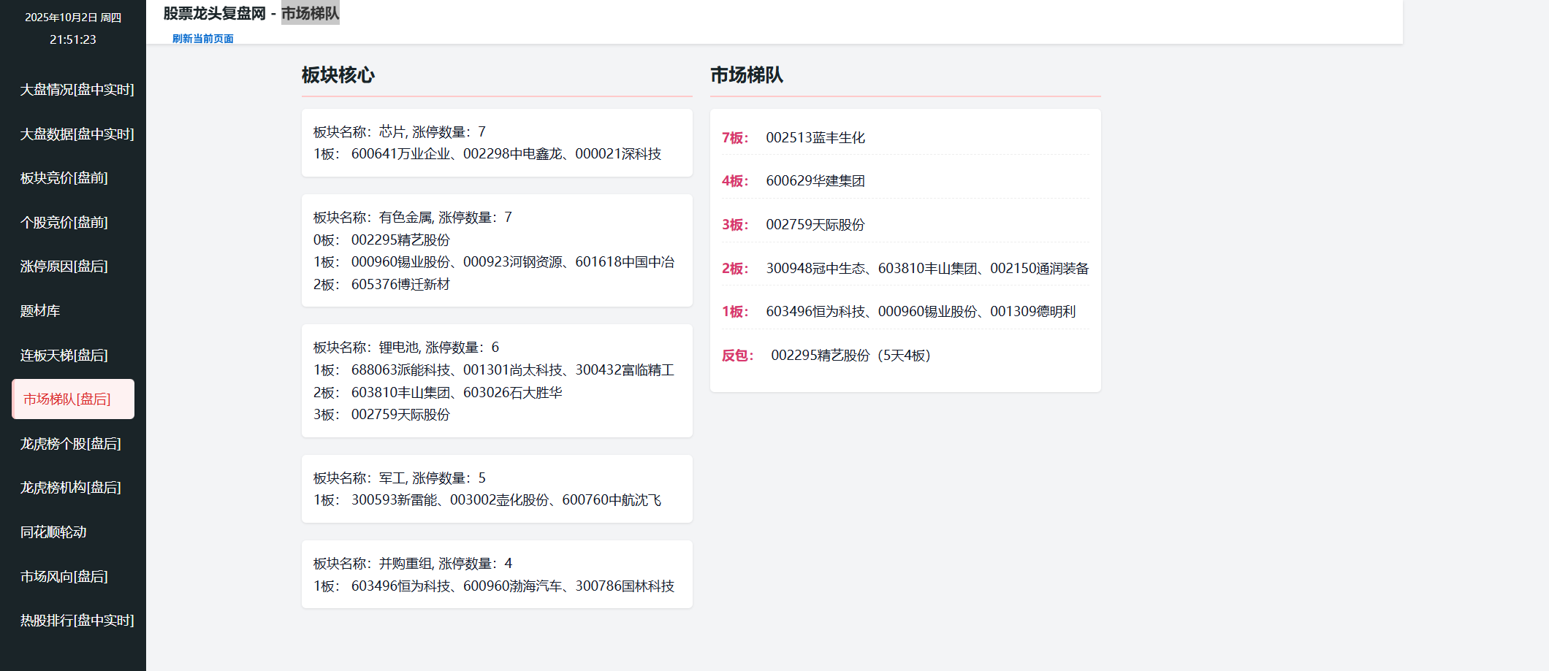Screen dimensions: 1549x671
Task: Open 龙虎榜个股[盘后] page
Action: point(71,444)
